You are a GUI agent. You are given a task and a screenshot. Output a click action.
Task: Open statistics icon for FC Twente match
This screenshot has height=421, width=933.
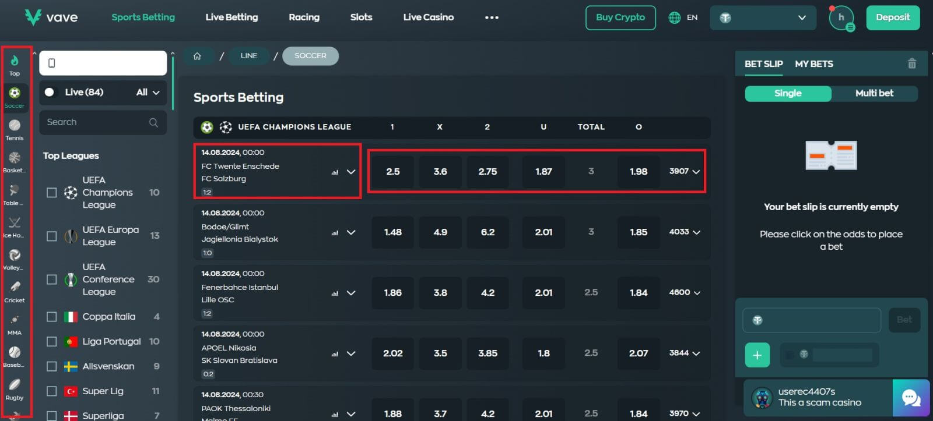(x=335, y=172)
